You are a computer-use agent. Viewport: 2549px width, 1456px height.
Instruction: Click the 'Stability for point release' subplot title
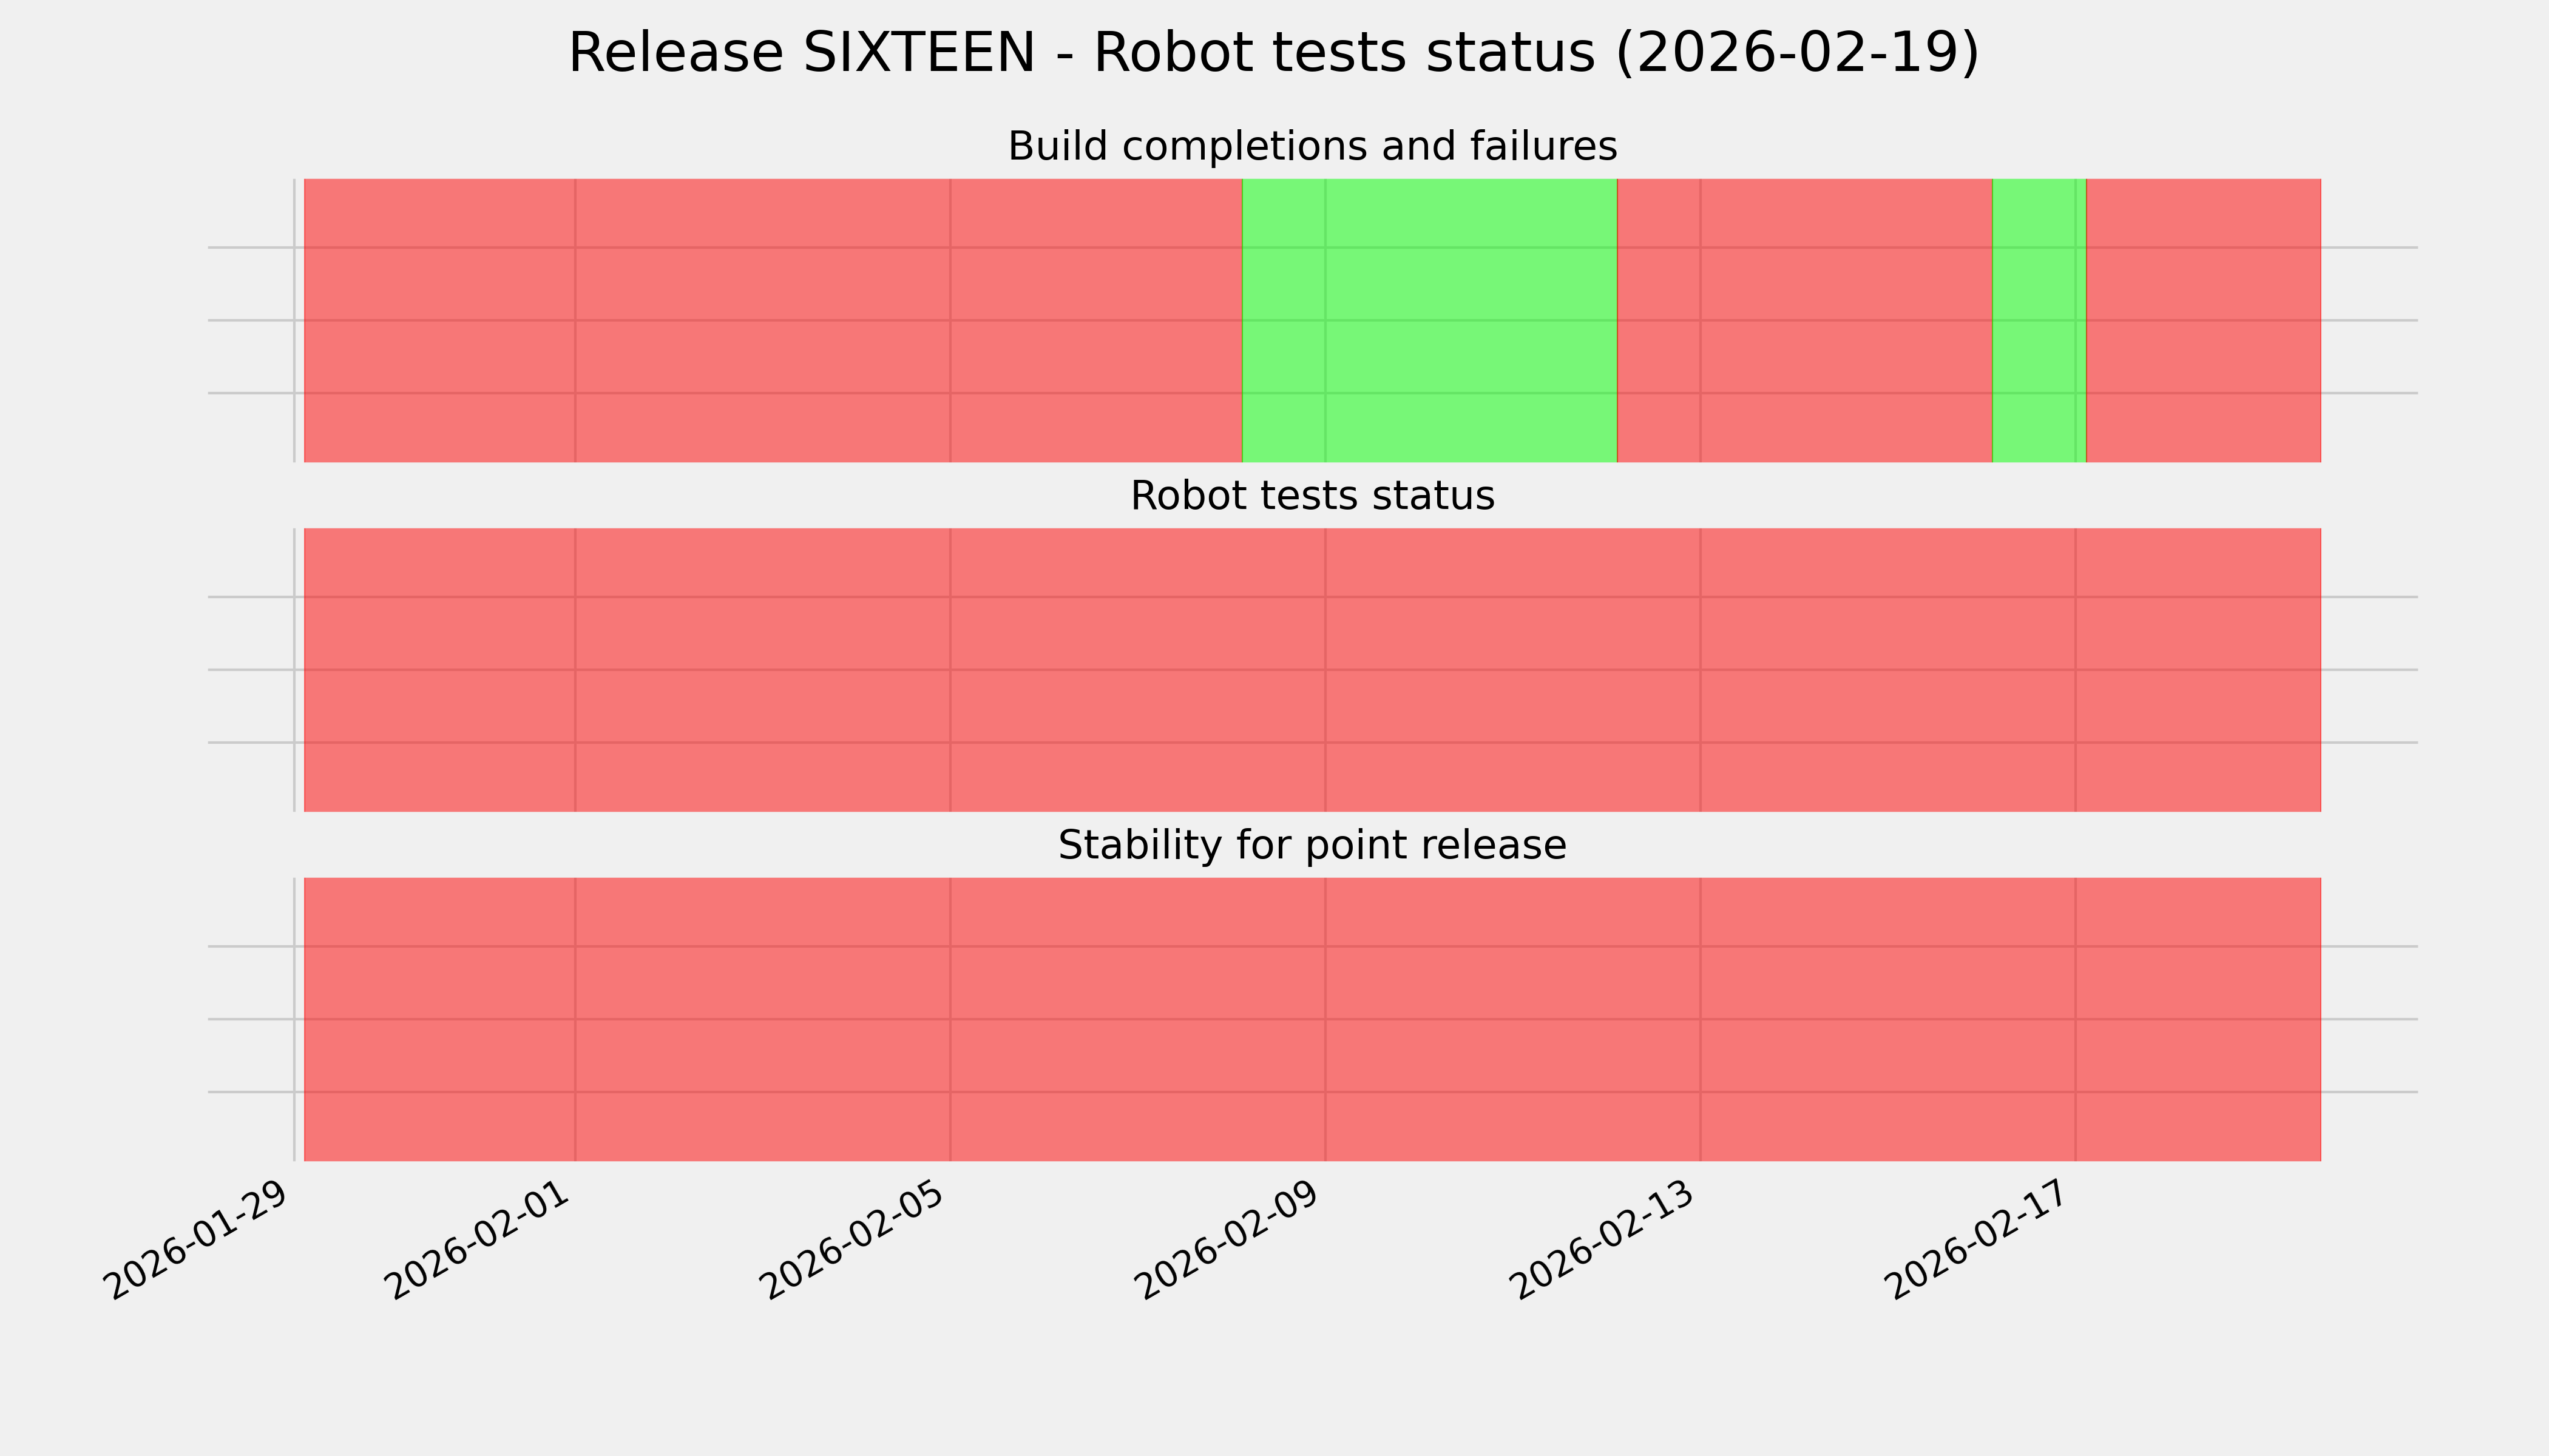[x=1312, y=846]
